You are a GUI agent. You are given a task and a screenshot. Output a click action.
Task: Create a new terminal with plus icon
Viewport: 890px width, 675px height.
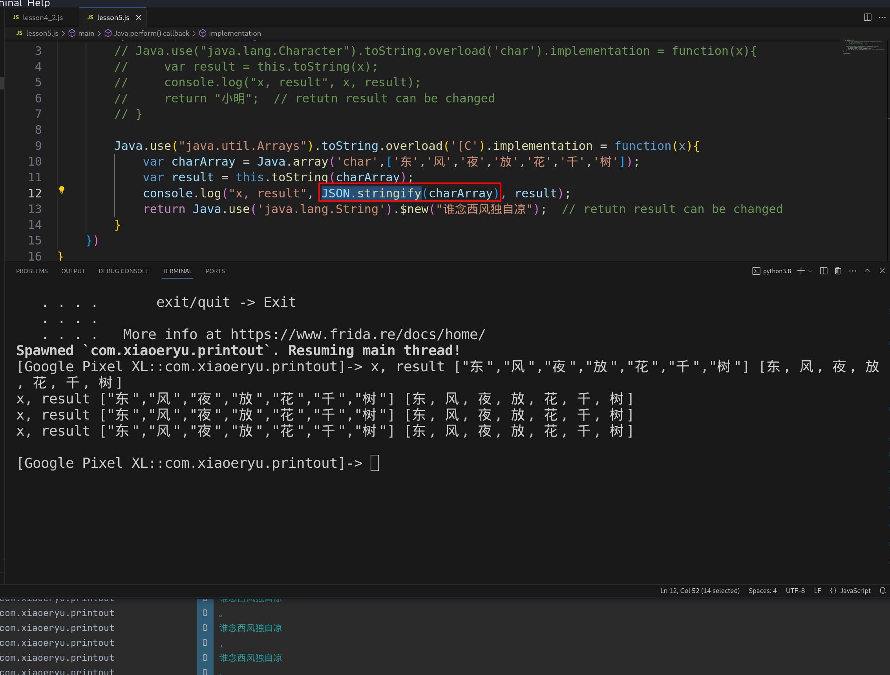tap(800, 271)
